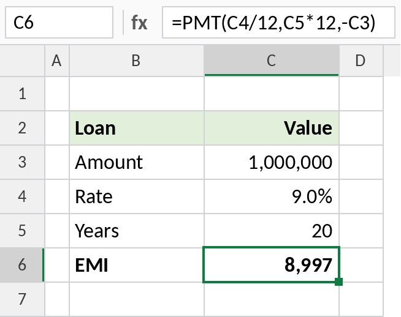401x317 pixels.
Task: Click the cell showing 20
Action: 272,231
